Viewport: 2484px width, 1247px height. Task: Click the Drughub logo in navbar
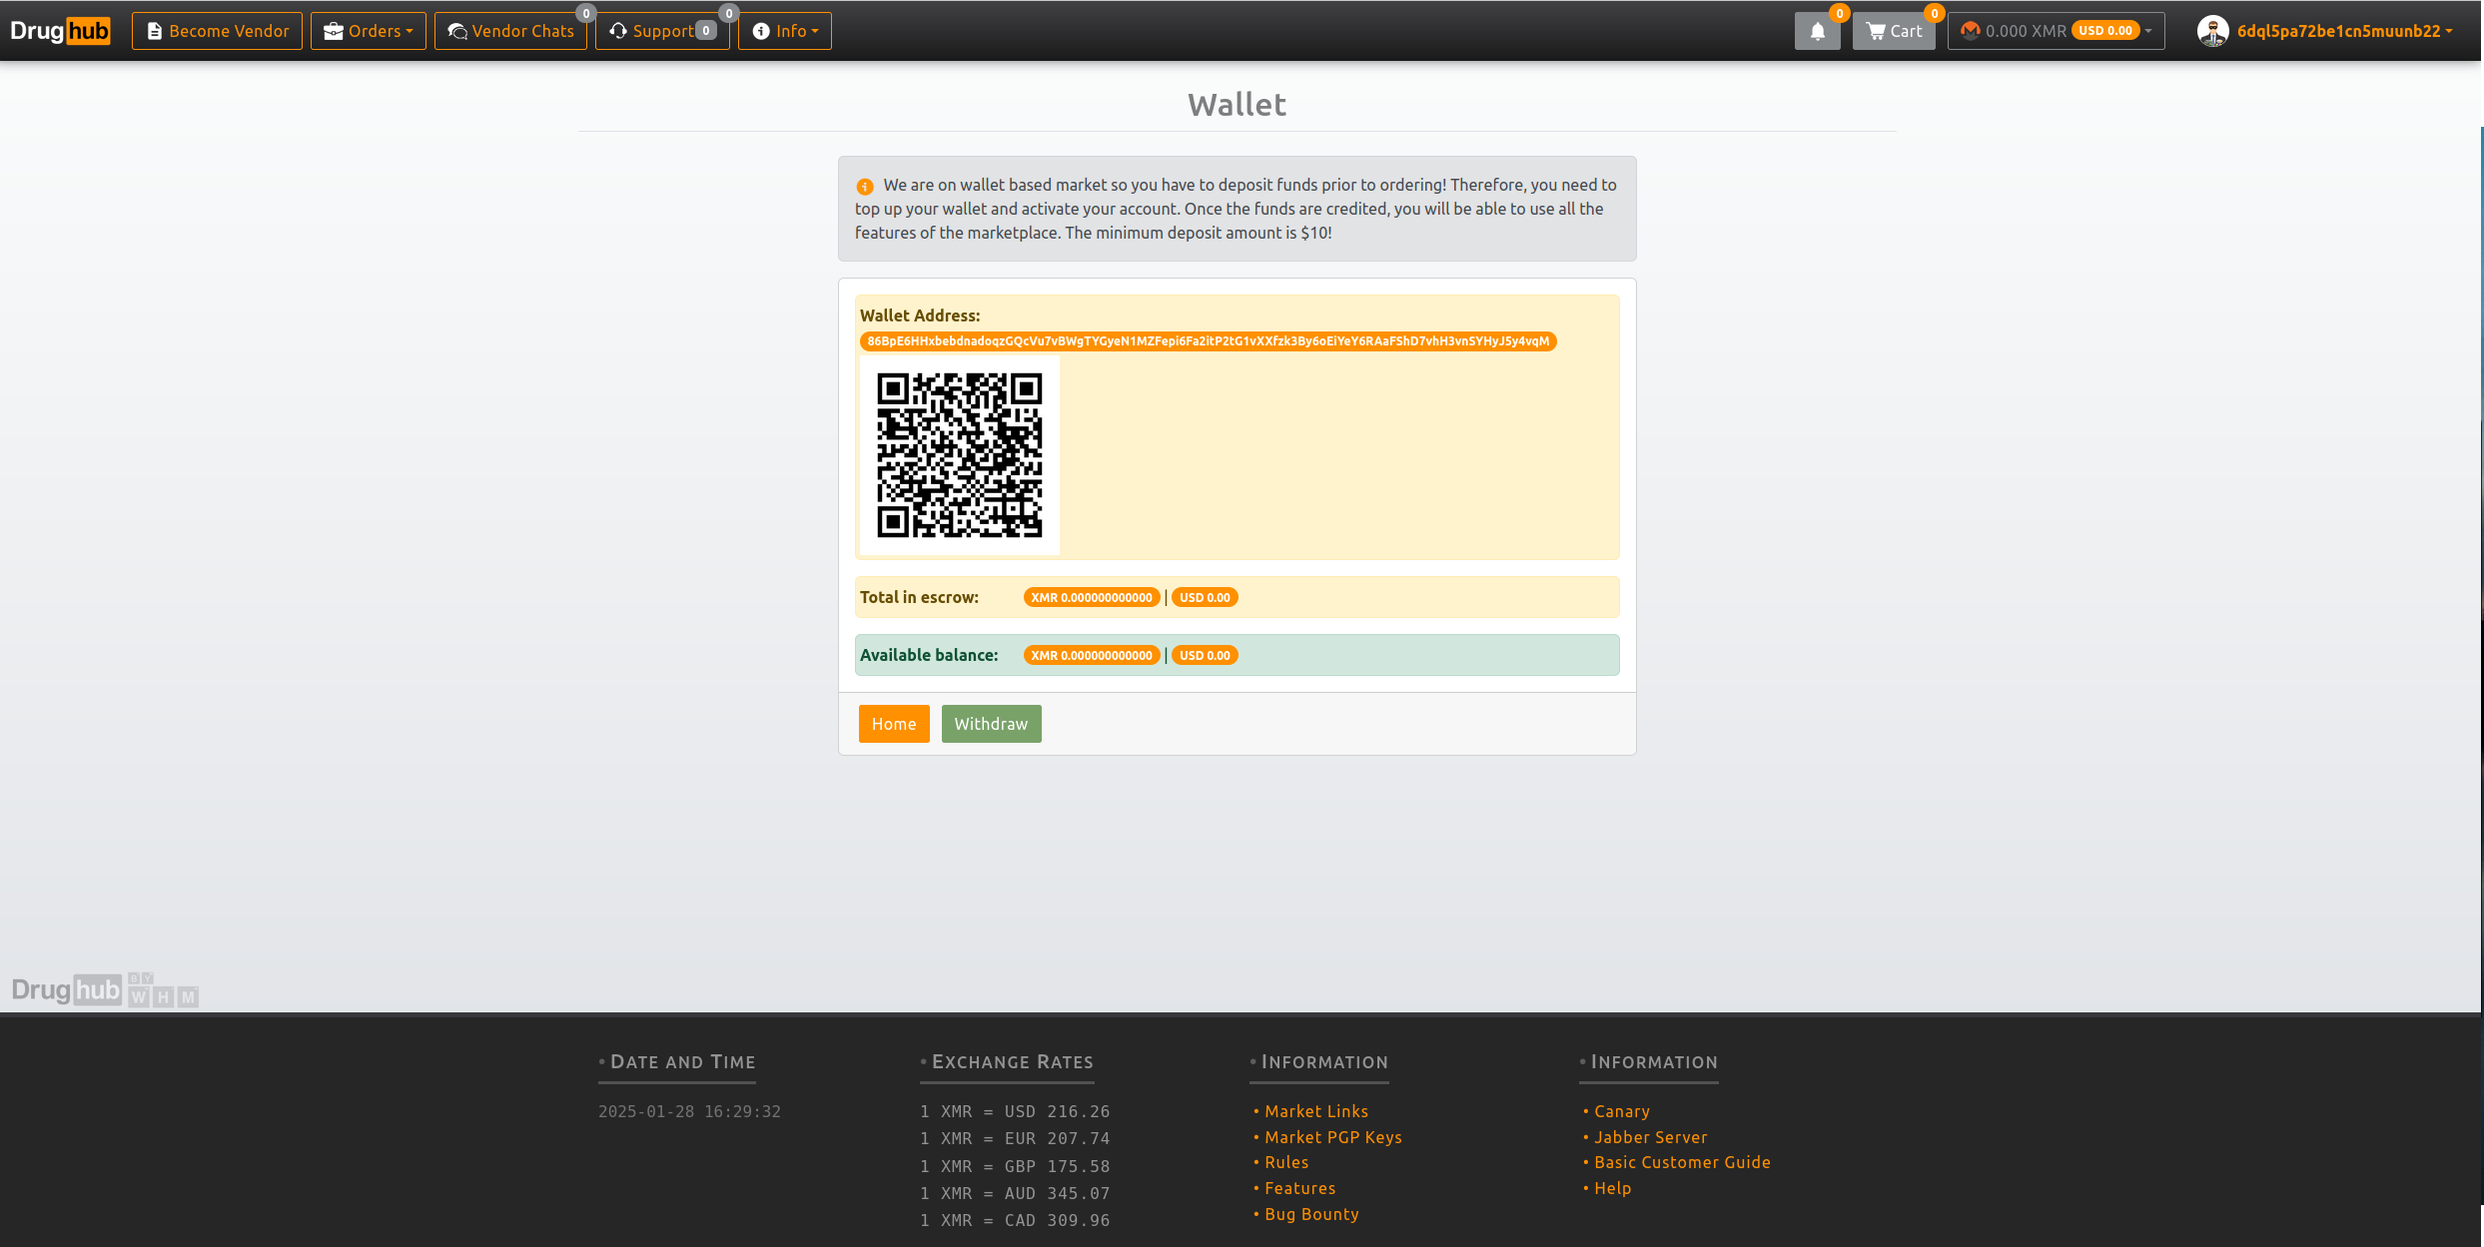(60, 31)
